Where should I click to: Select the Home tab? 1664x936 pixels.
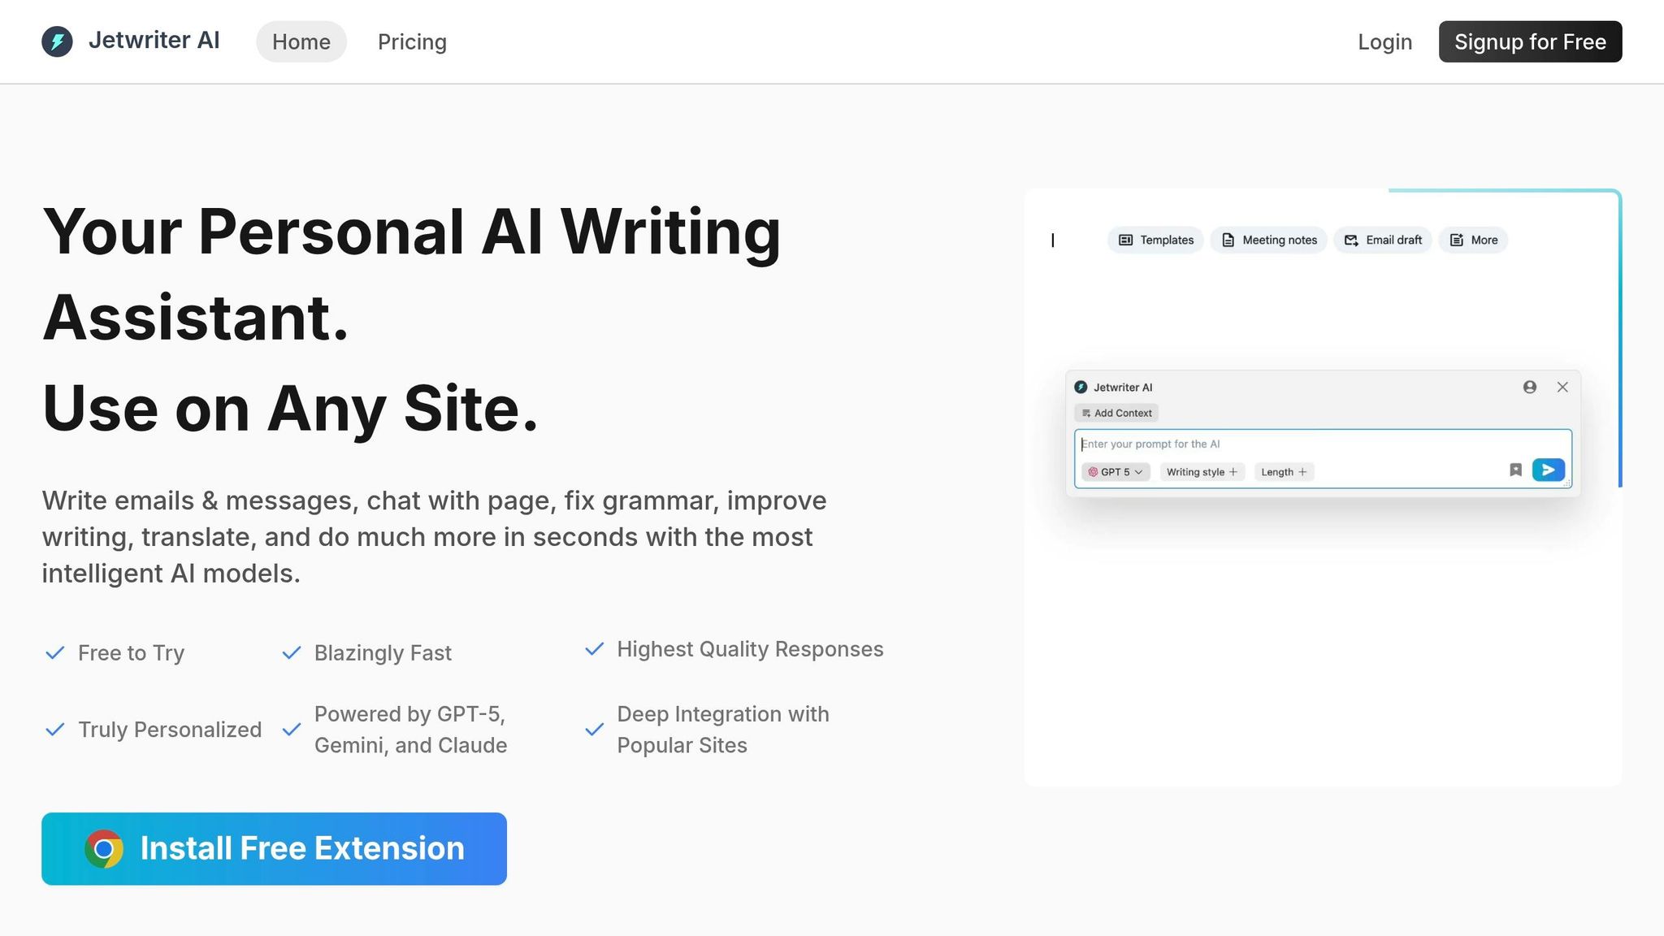tap(301, 41)
